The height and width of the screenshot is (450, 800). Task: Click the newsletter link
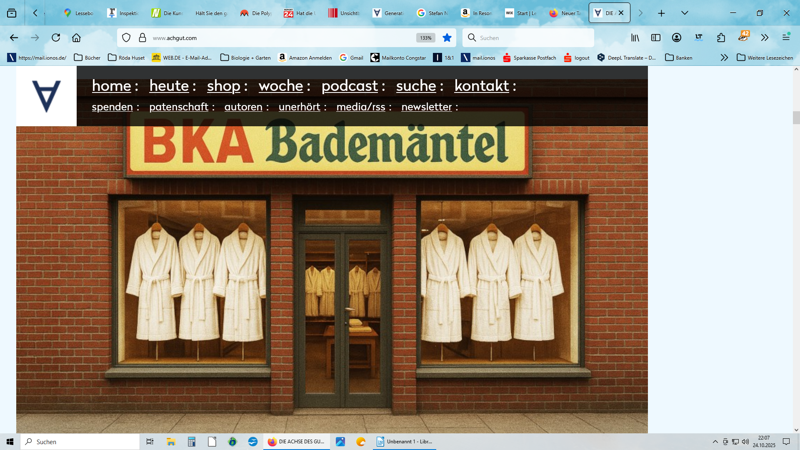point(426,107)
